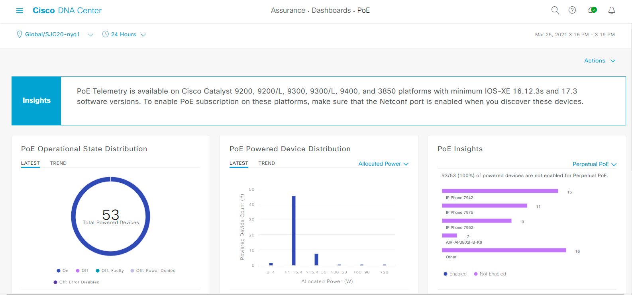Open the Allocated Power dropdown

pyautogui.click(x=383, y=164)
